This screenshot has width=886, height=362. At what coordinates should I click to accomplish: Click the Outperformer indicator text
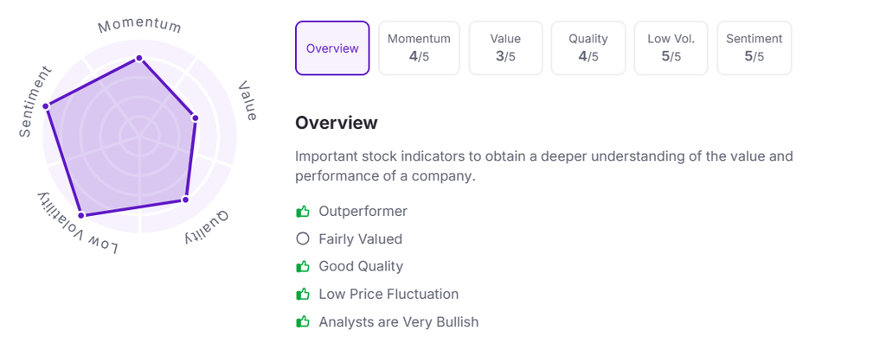pyautogui.click(x=363, y=212)
